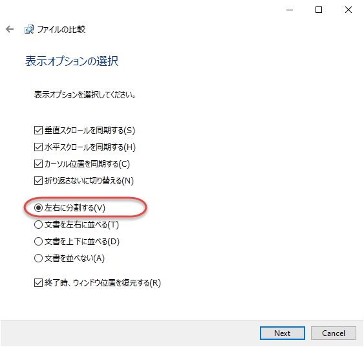Click the 表示オプションを選択してください。 instruction text
This screenshot has width=364, height=347.
[x=85, y=94]
